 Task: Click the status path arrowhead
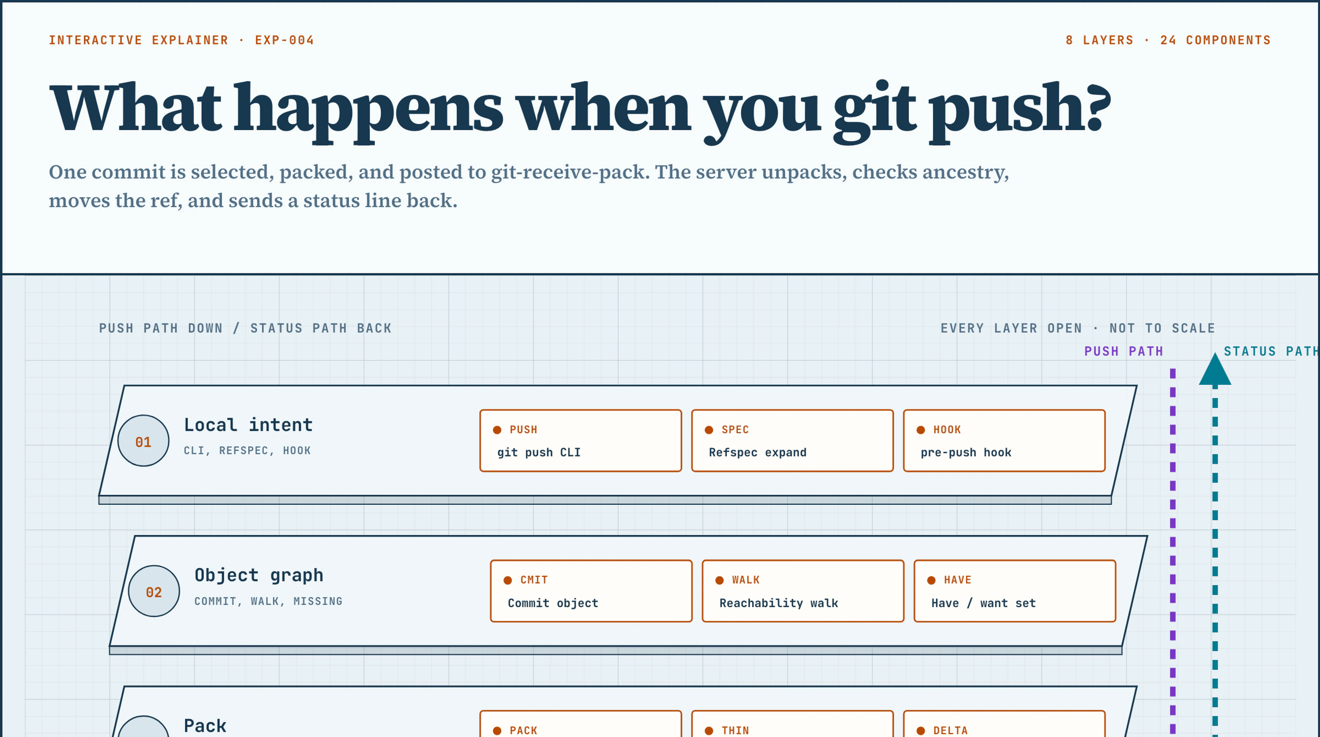pyautogui.click(x=1215, y=369)
